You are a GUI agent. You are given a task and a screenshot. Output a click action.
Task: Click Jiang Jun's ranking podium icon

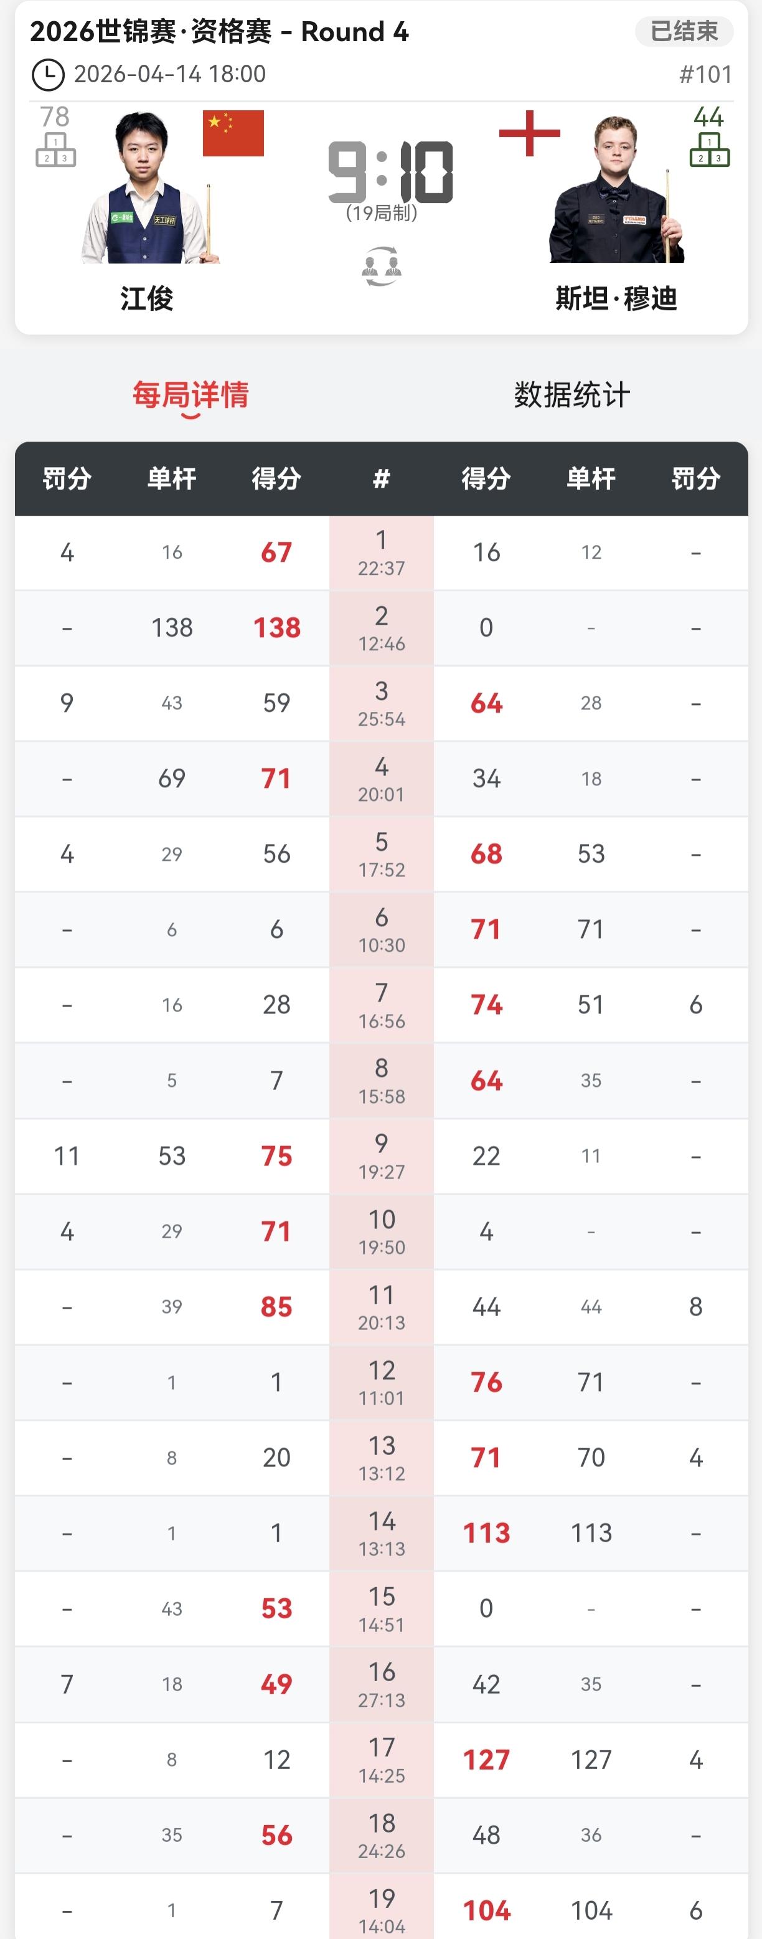[x=55, y=149]
